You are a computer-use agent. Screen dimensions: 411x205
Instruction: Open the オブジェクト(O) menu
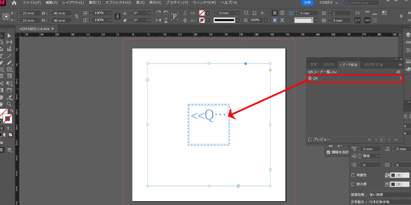click(117, 3)
